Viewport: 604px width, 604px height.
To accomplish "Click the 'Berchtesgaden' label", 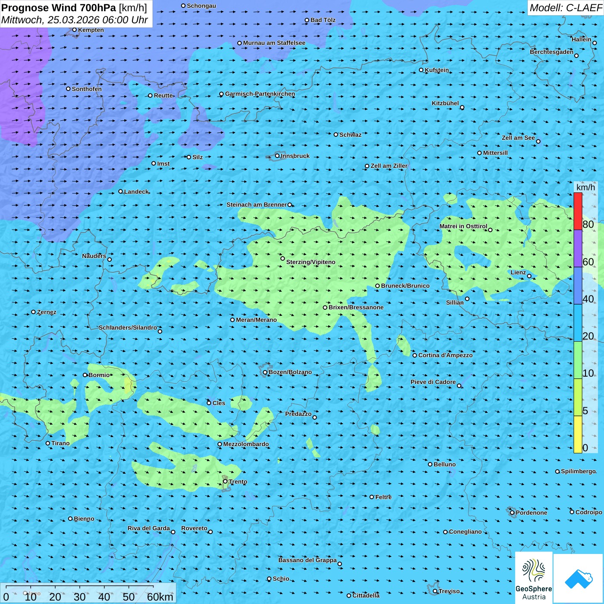I will (x=552, y=52).
